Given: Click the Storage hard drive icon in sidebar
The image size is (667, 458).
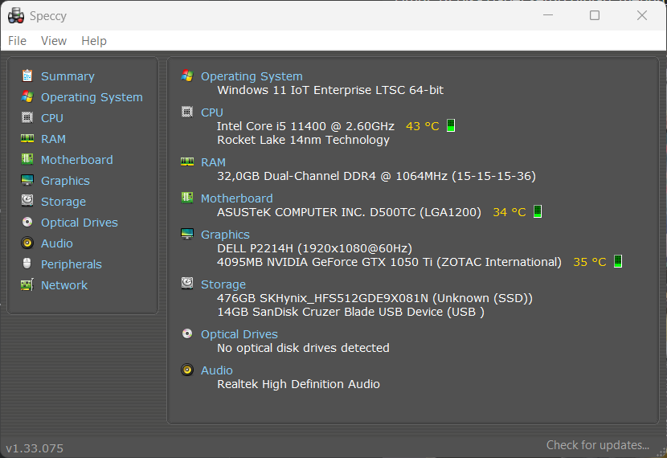Looking at the screenshot, I should coord(27,200).
